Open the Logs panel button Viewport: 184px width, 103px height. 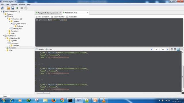click(x=5, y=96)
